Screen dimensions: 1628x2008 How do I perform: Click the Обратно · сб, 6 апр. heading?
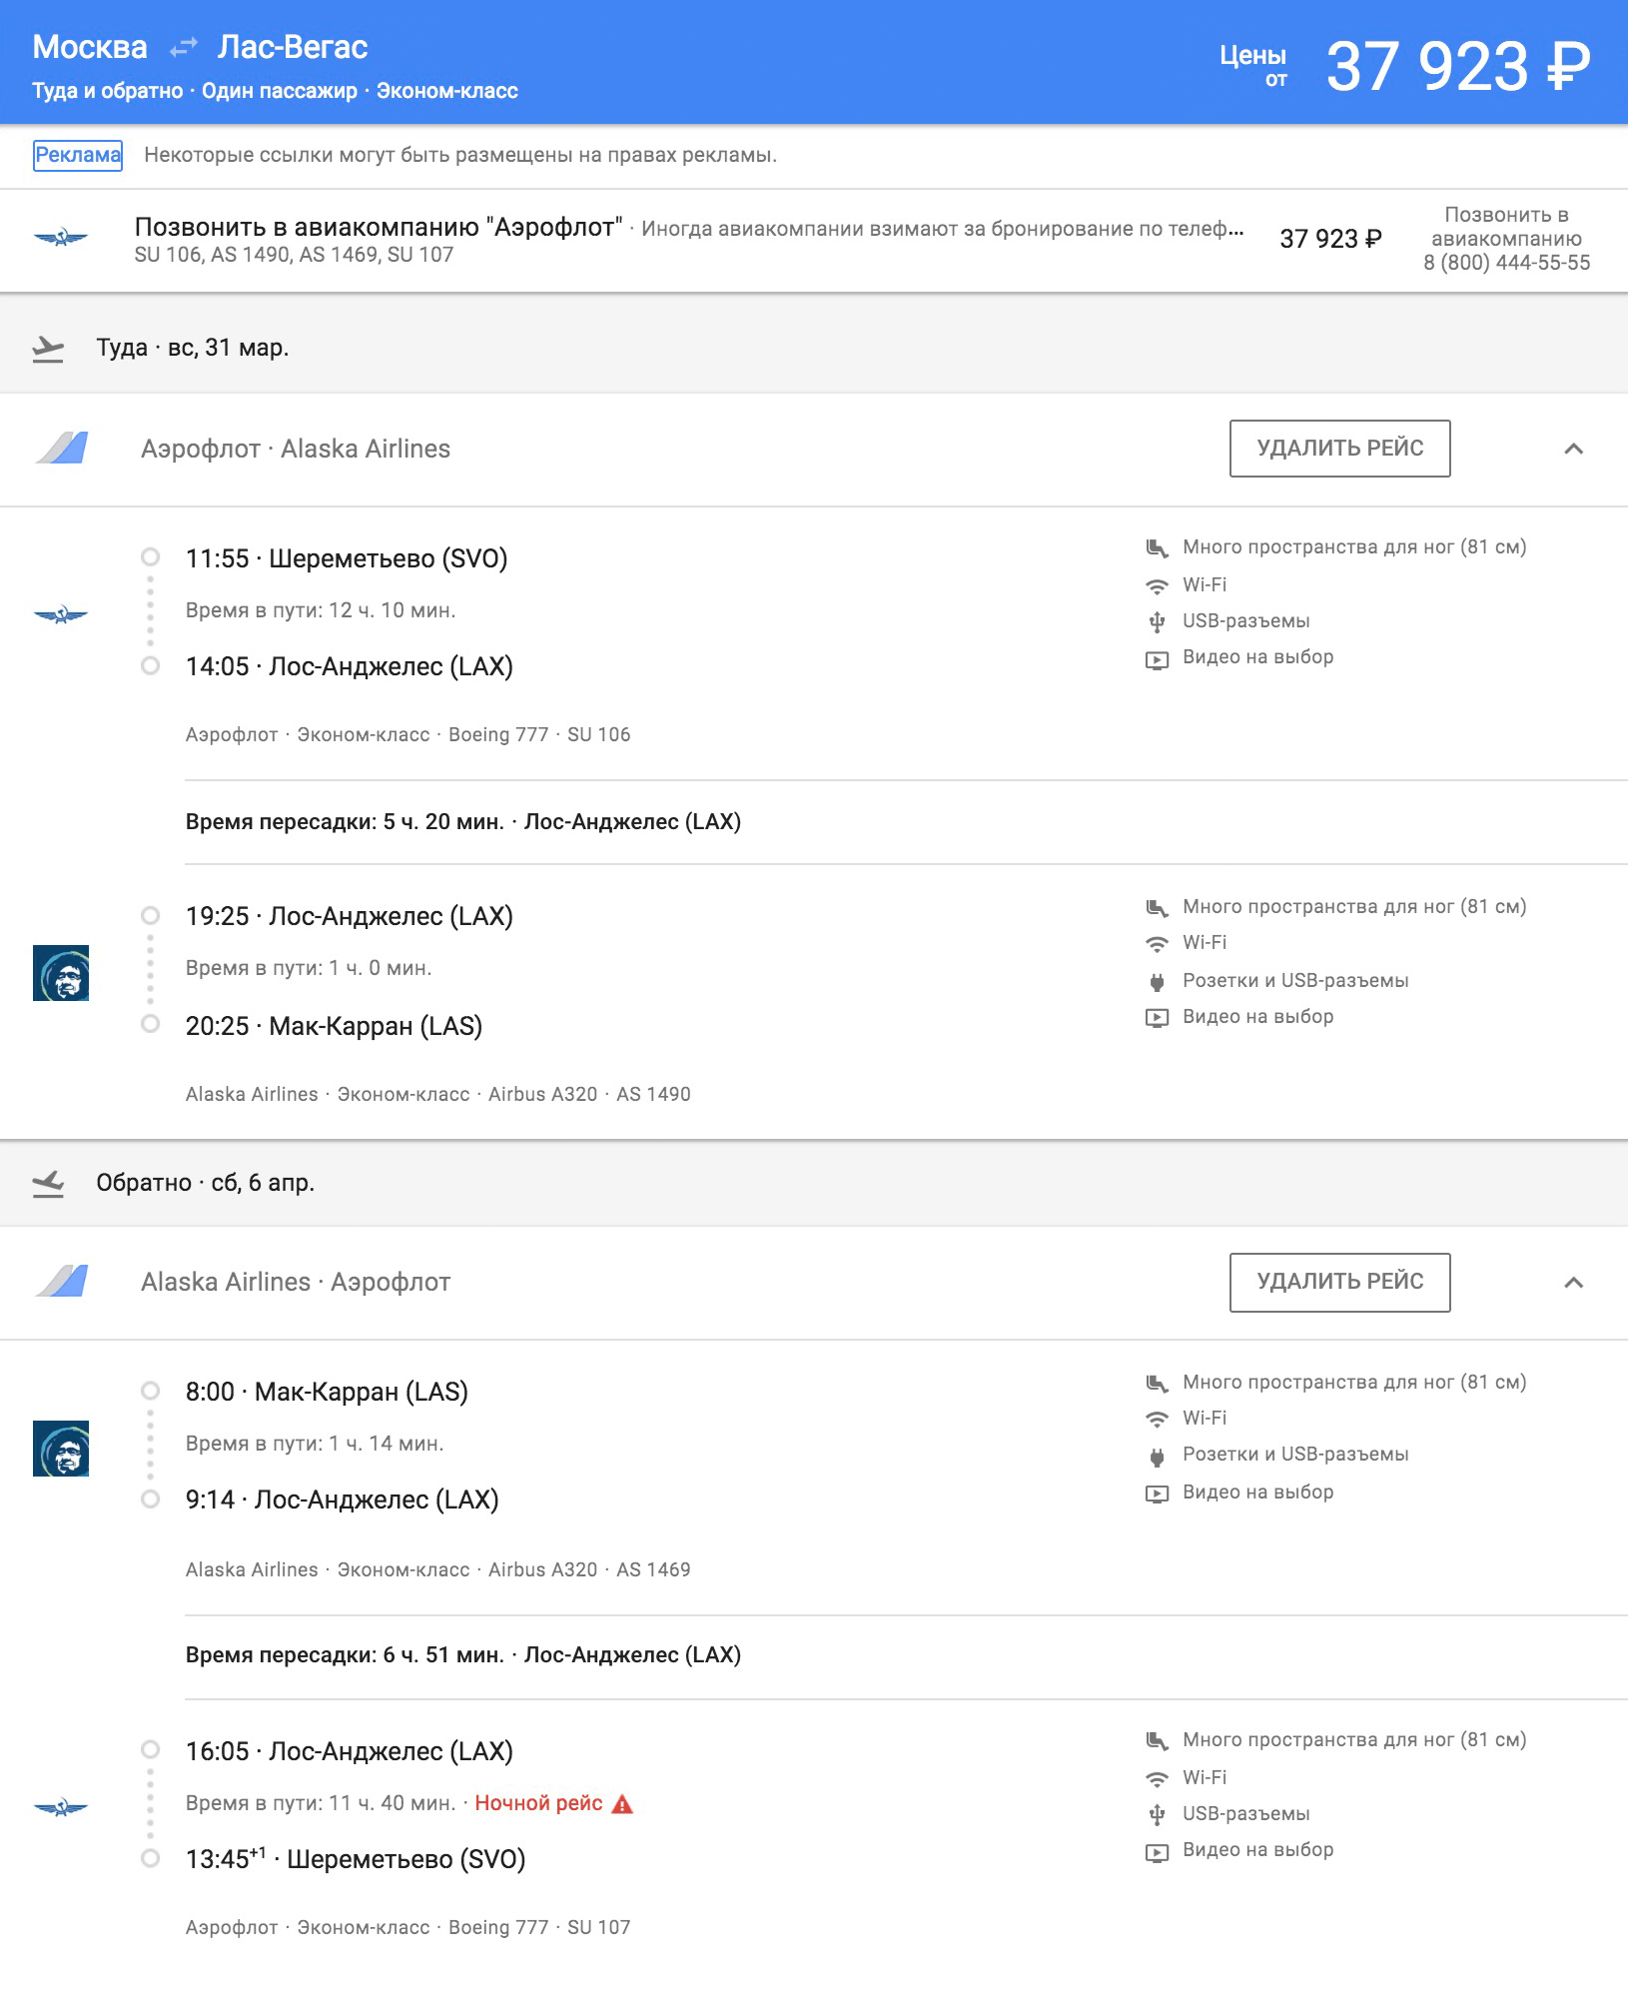click(x=206, y=1183)
